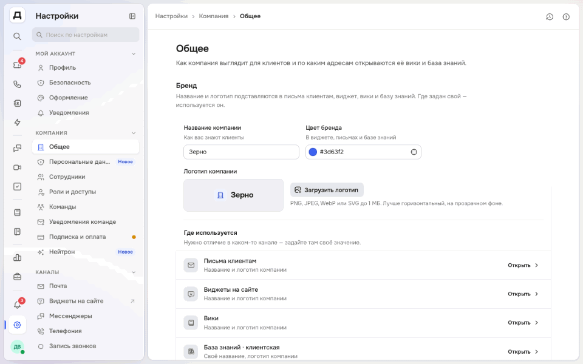Screen dimensions: 583x364
Task: Open Письма клиентам settings row
Action: (363, 265)
